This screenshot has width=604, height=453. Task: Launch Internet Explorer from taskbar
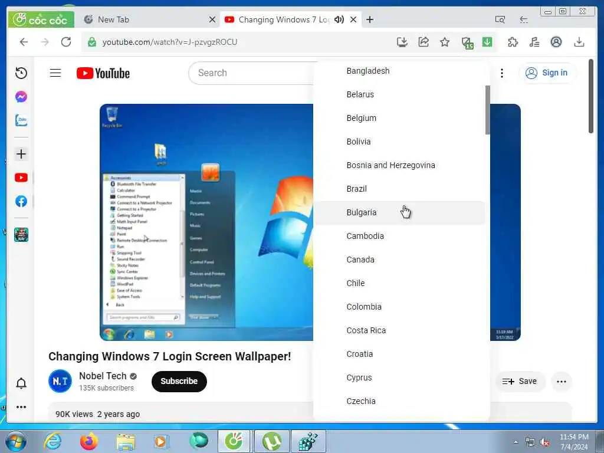[x=52, y=441]
